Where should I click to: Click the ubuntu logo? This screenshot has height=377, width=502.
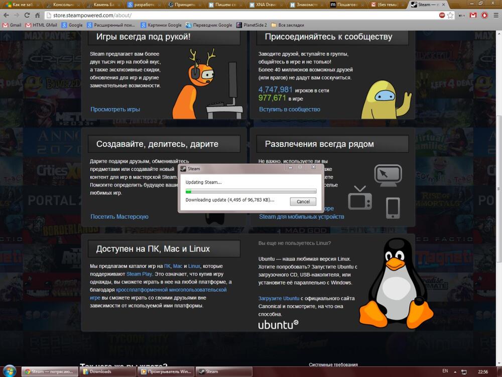[x=278, y=324]
